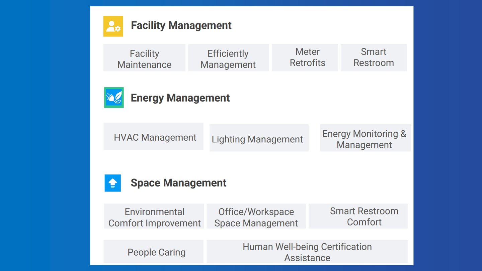Open the Efficiently Management tile
The height and width of the screenshot is (271, 482).
[229, 58]
